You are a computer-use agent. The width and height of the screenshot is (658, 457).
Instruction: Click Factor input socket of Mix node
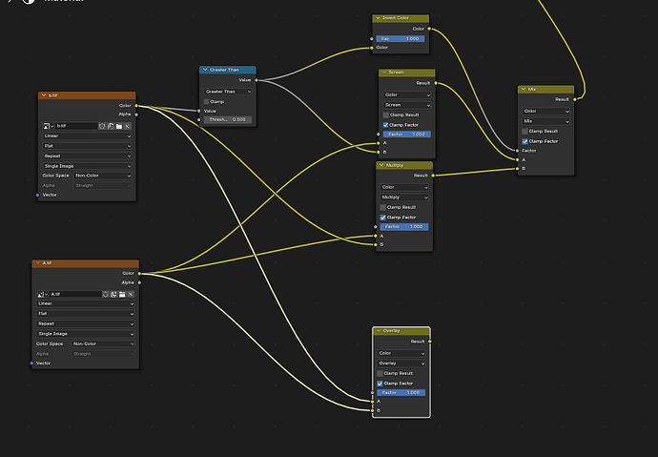coord(518,151)
